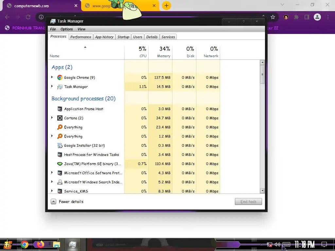Click the Service_KMS process icon
The height and width of the screenshot is (251, 335).
[60, 191]
